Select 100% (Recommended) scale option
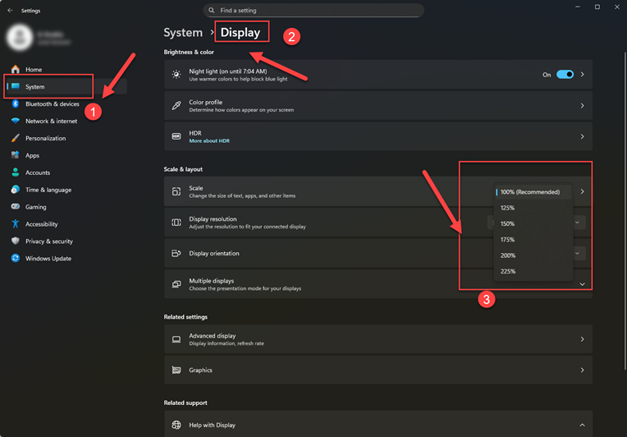Screen dimensions: 627x437 coord(533,192)
